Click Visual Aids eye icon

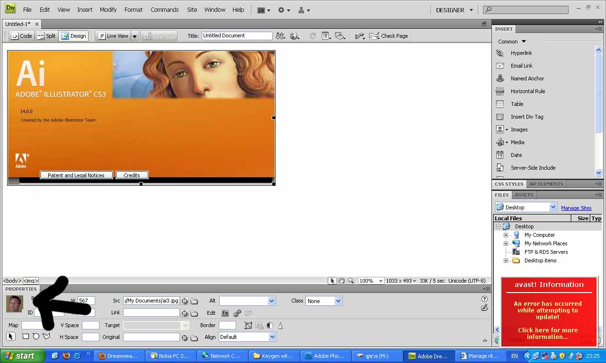pos(340,36)
